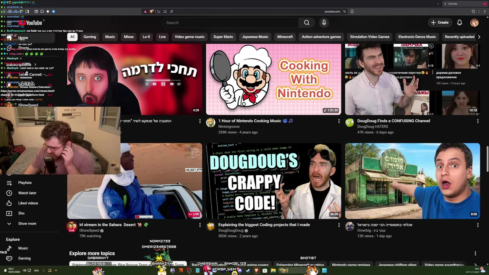Open options for Explaining the biggest Coding projects
Viewport: 489px width, 275px height.
pos(339,225)
